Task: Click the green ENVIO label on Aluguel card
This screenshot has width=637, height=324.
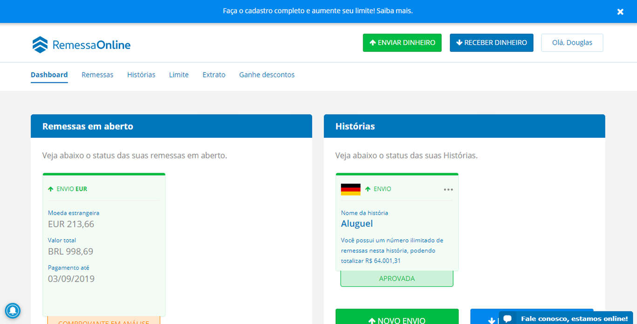Action: click(x=378, y=189)
